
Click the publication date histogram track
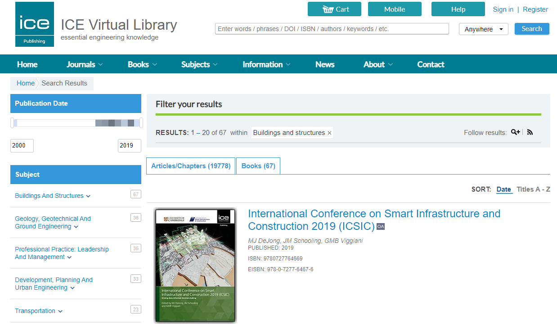pyautogui.click(x=77, y=123)
